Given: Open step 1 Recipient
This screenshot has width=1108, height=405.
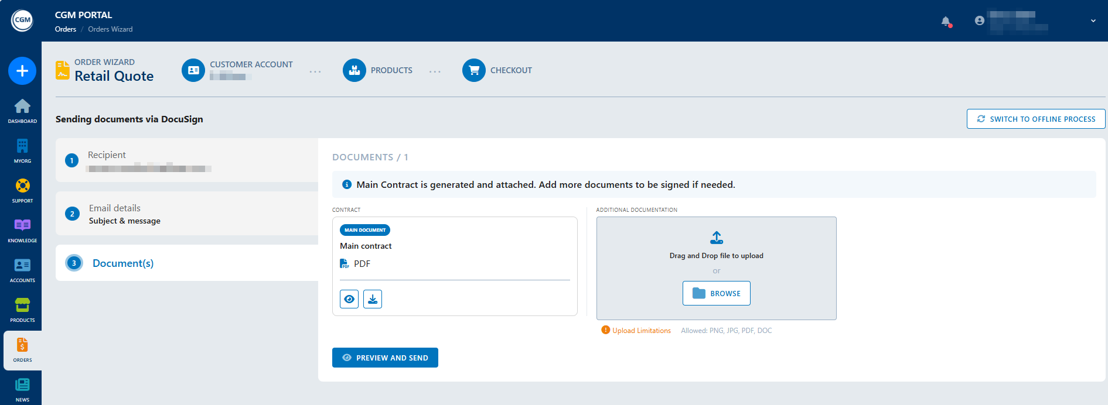Looking at the screenshot, I should tap(187, 160).
